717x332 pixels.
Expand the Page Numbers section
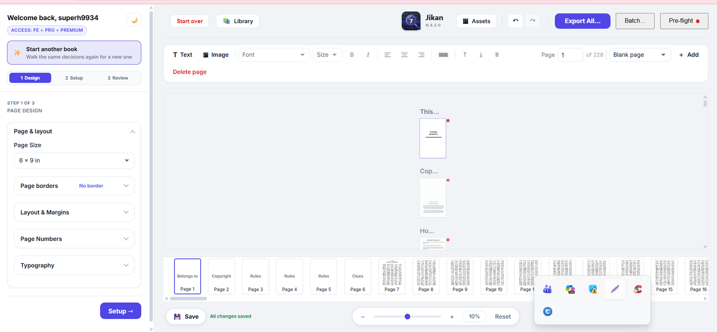pyautogui.click(x=74, y=239)
